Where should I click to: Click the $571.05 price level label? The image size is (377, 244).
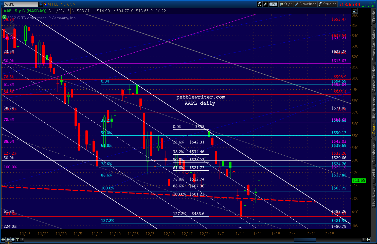pyautogui.click(x=339, y=108)
